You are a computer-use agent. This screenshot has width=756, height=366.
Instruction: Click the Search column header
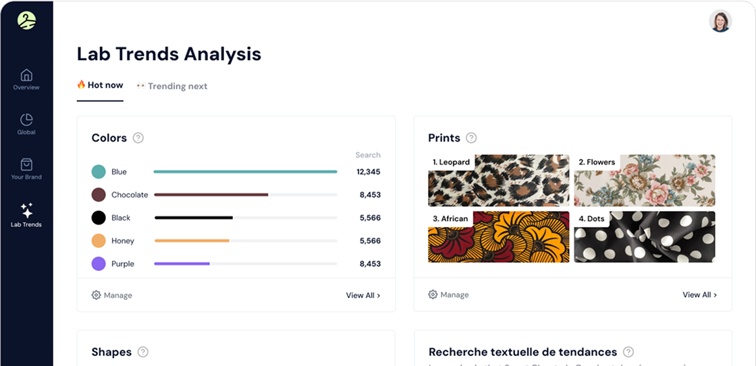368,155
